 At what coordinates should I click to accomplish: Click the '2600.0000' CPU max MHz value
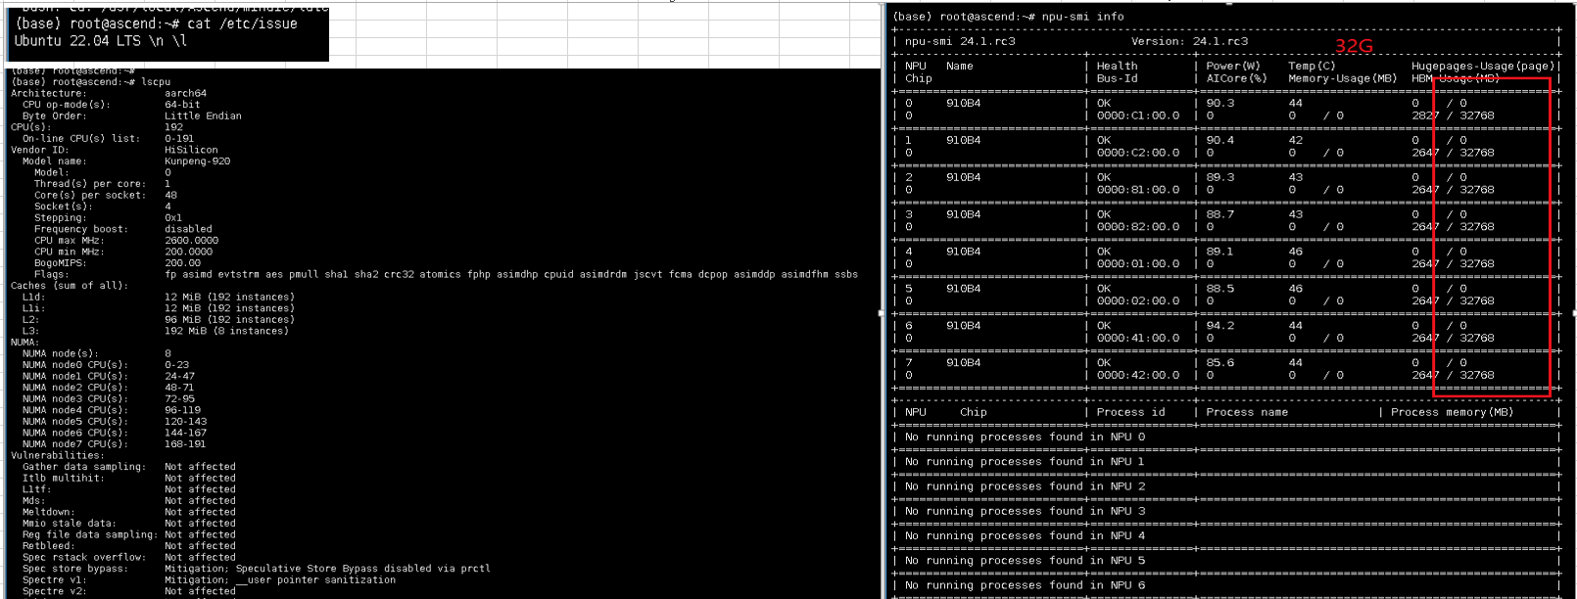click(191, 240)
